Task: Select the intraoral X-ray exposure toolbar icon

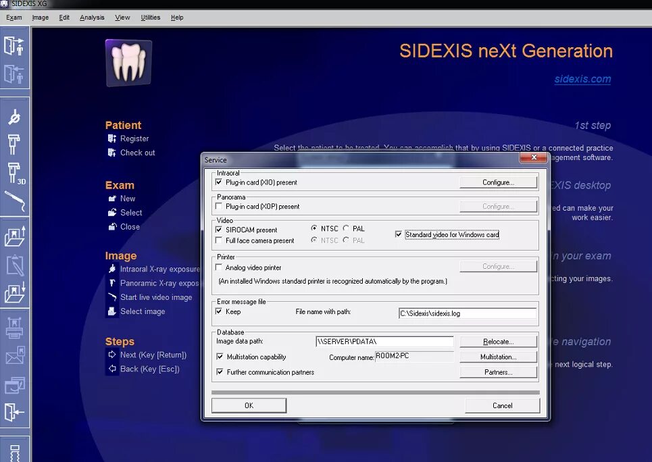Action: pos(14,118)
